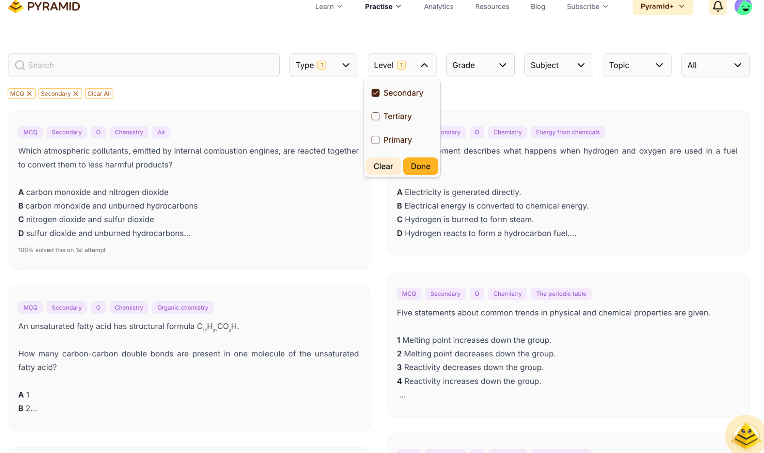764x453 pixels.
Task: Click the green user avatar icon
Action: [743, 7]
